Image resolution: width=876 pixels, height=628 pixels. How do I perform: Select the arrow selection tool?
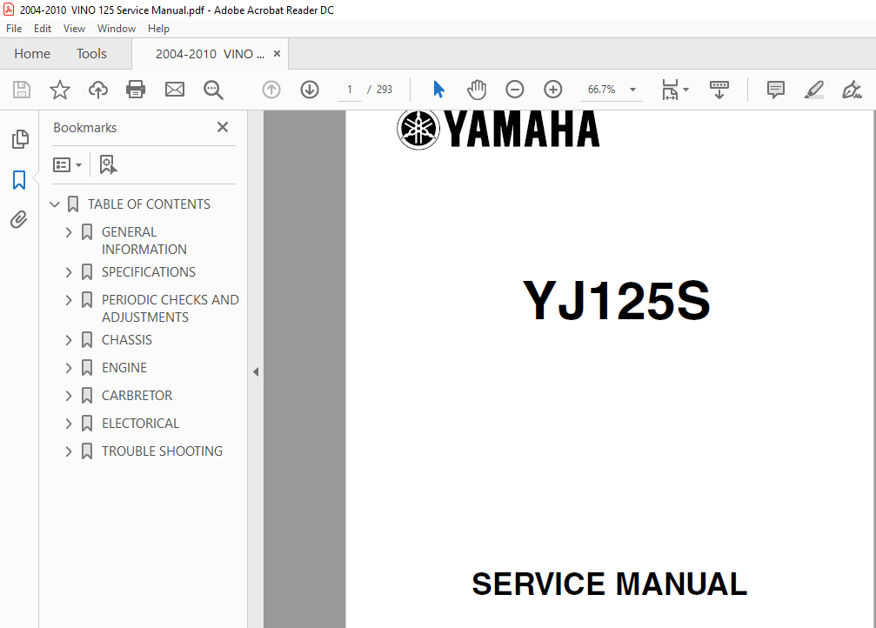tap(438, 90)
